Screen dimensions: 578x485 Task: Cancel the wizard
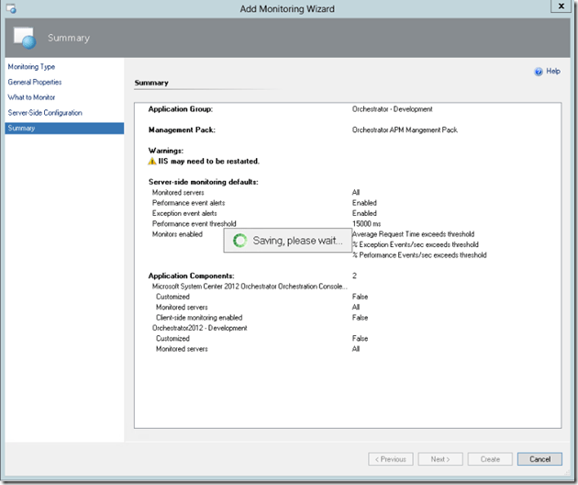(x=539, y=458)
